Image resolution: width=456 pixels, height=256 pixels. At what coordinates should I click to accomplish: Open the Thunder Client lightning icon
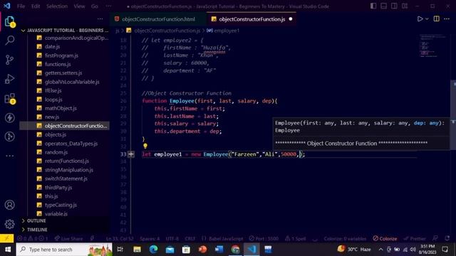click(9, 118)
